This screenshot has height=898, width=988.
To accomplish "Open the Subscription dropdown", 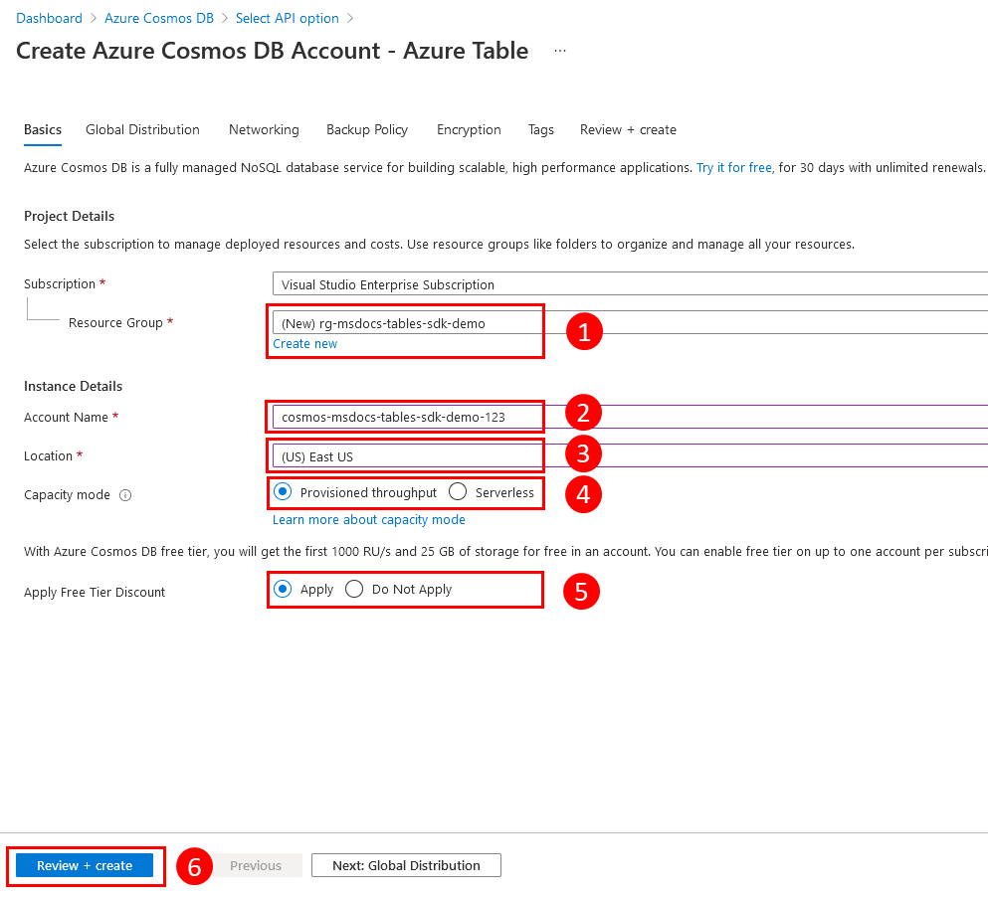I will (630, 284).
